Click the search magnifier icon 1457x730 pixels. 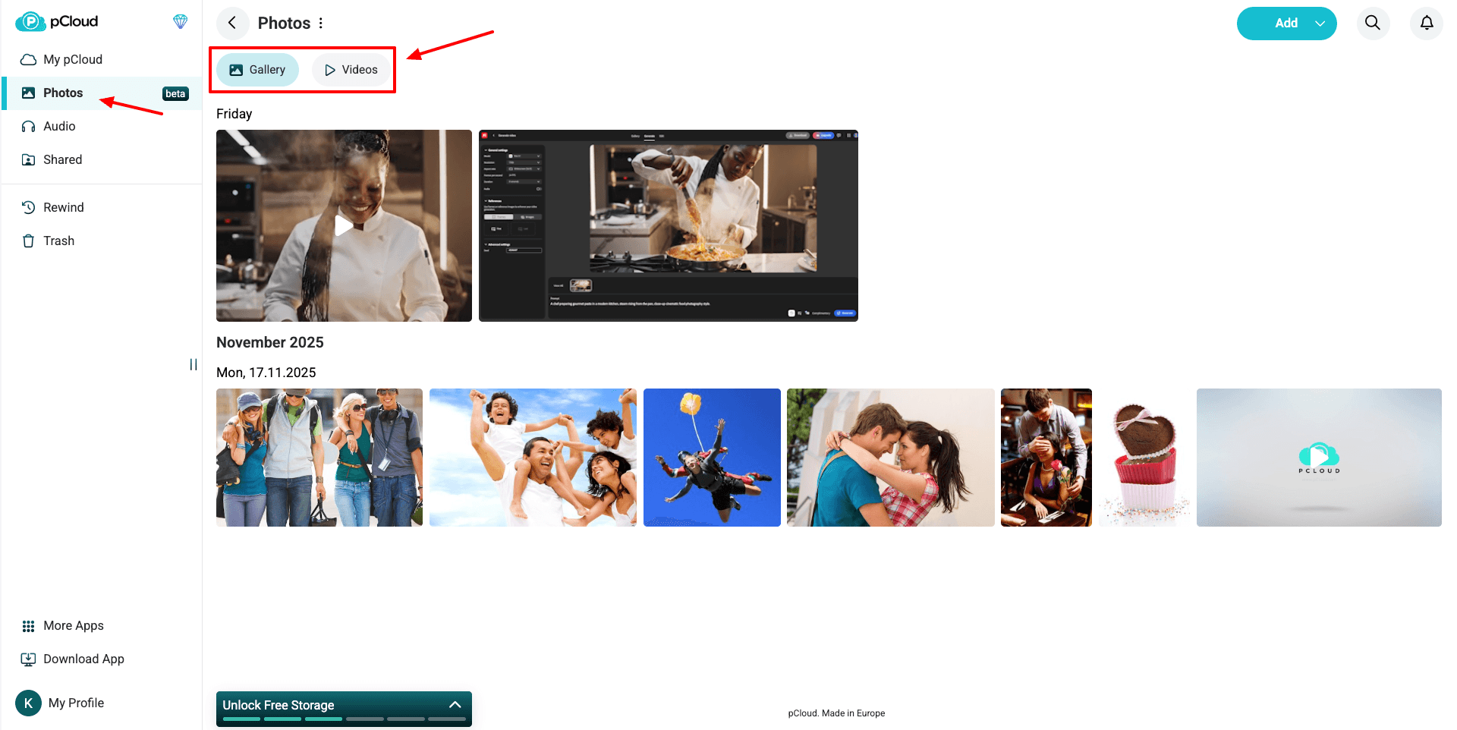coord(1373,23)
